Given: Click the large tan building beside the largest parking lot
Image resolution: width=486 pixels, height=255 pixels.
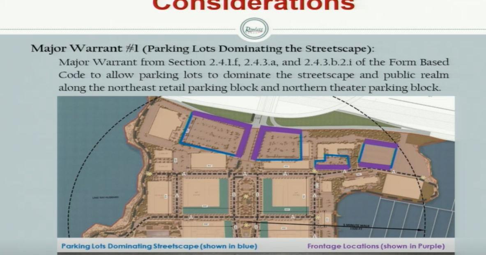Looking at the screenshot, I should click(165, 122).
